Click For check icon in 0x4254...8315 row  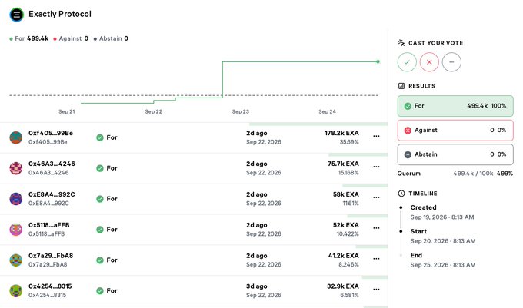[100, 290]
